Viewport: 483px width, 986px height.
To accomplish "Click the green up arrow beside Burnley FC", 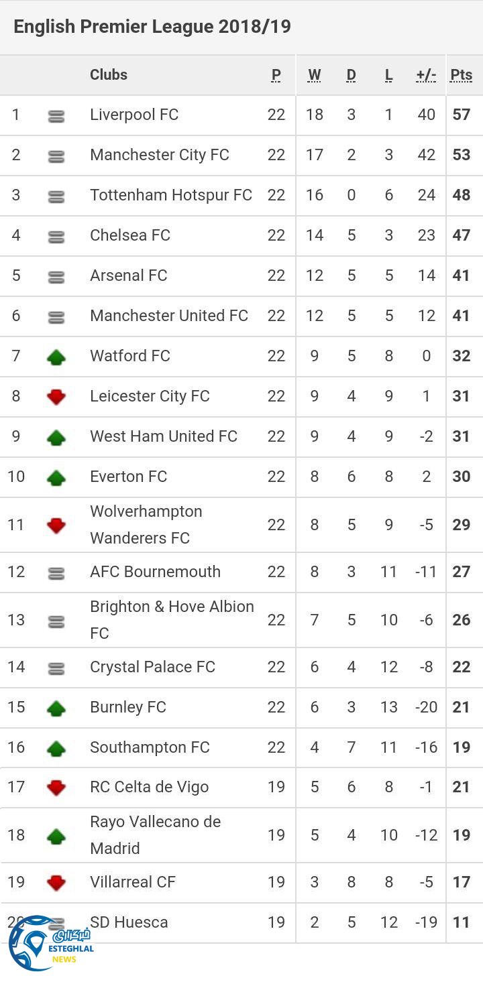I will [x=56, y=708].
